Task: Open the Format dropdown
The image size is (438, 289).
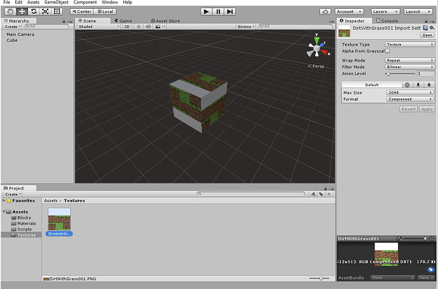Action: click(x=410, y=99)
